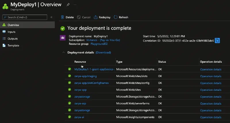Open the more options ellipsis in header
This screenshot has width=230, height=123.
[75, 5]
